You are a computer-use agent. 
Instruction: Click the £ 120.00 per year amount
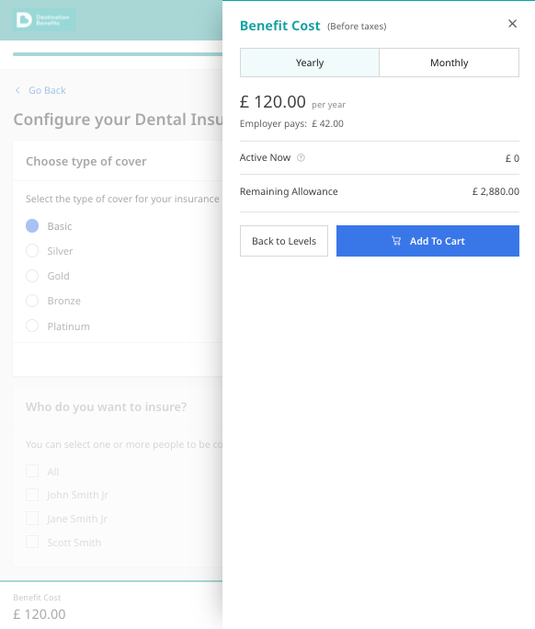[292, 102]
